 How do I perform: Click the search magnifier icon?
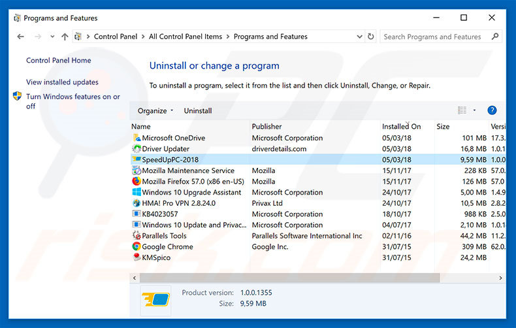pyautogui.click(x=495, y=37)
